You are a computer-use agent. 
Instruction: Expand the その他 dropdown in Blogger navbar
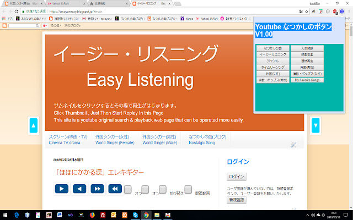pos(56,26)
